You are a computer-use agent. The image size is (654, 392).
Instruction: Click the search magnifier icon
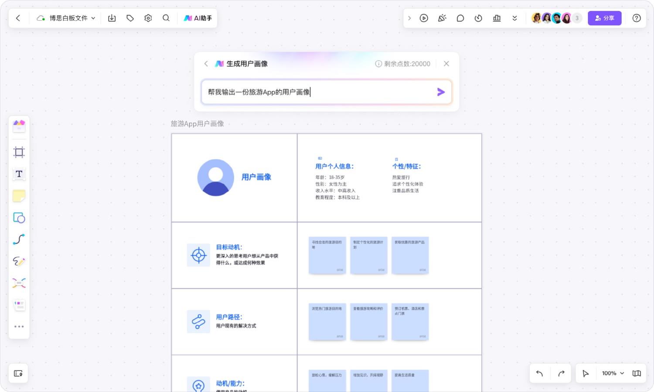(x=166, y=18)
